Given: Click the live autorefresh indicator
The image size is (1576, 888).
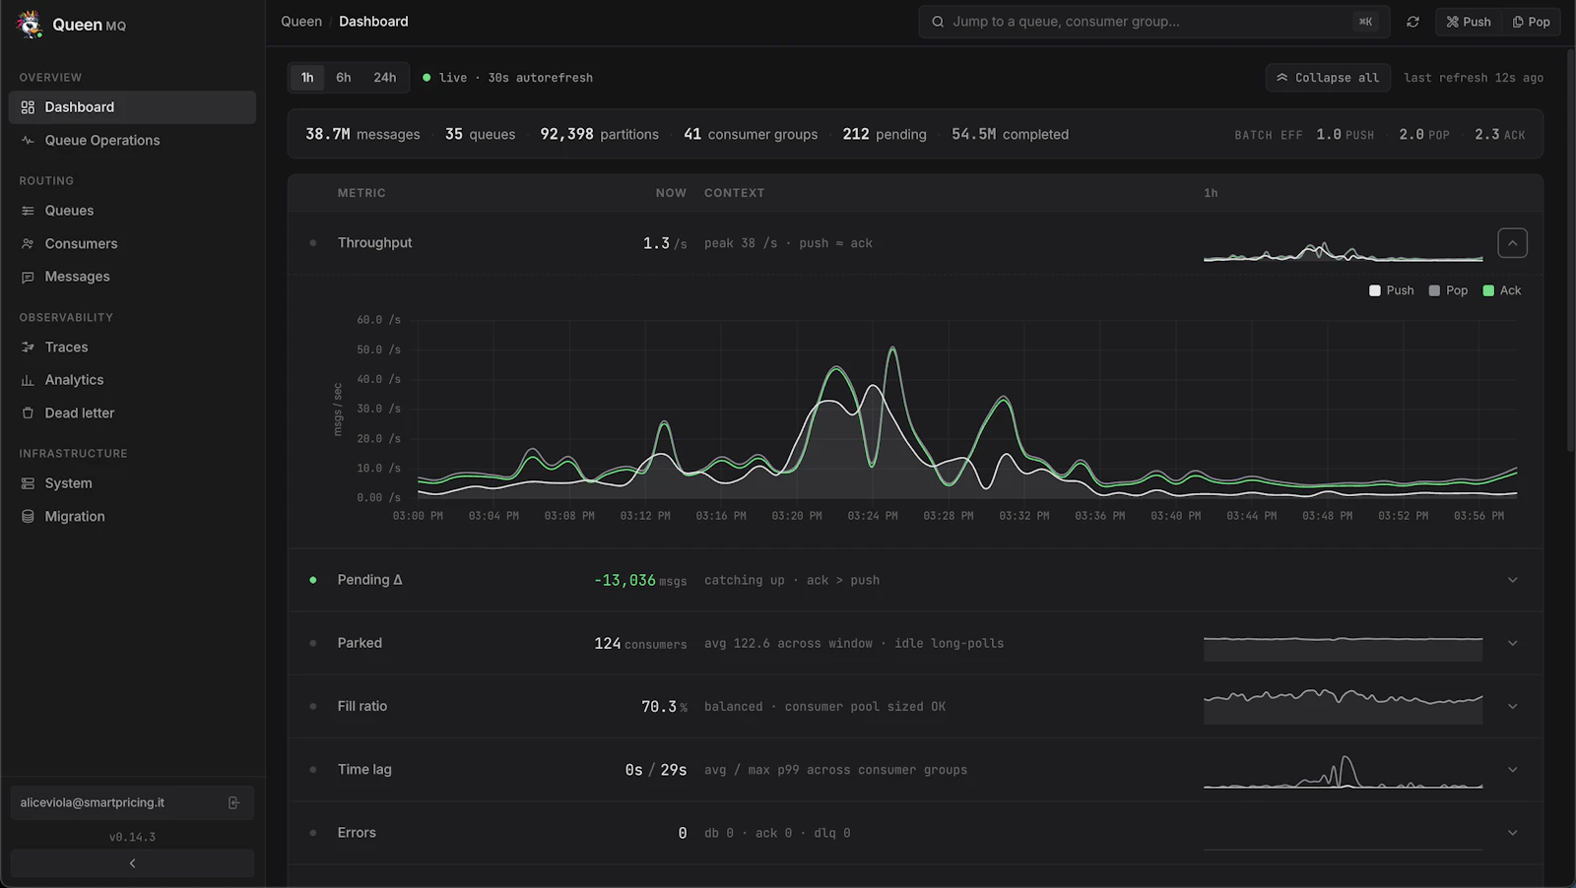Looking at the screenshot, I should pos(507,78).
